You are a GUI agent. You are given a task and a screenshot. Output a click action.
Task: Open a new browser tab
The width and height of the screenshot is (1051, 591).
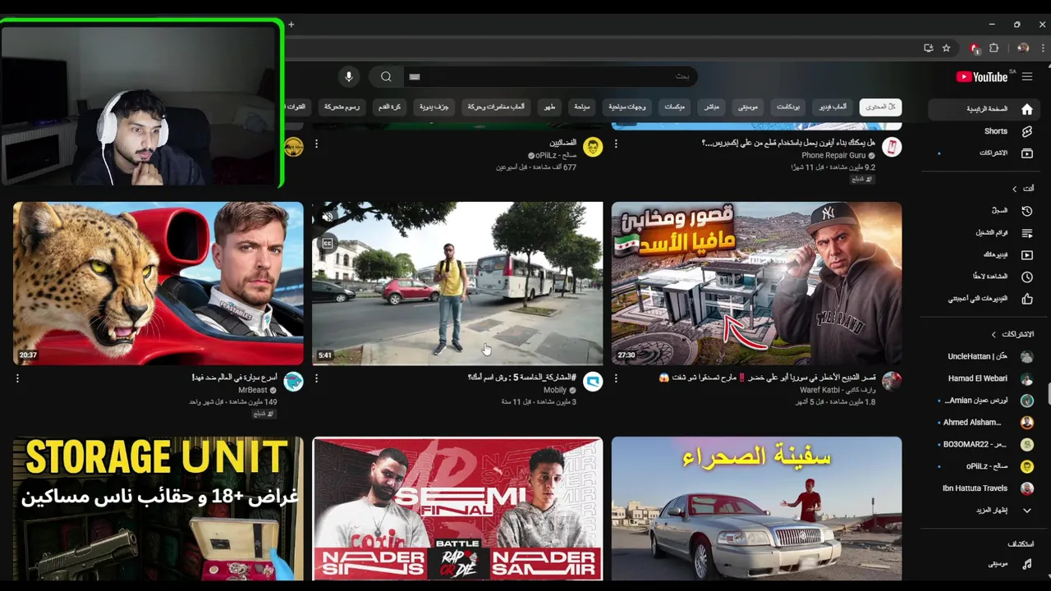coord(291,25)
